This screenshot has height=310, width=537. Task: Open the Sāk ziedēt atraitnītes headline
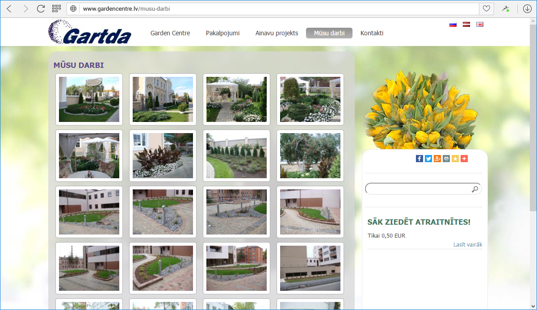coord(419,222)
